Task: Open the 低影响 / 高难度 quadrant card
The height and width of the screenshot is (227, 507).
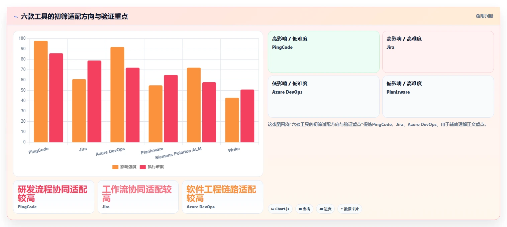Action: coord(438,97)
